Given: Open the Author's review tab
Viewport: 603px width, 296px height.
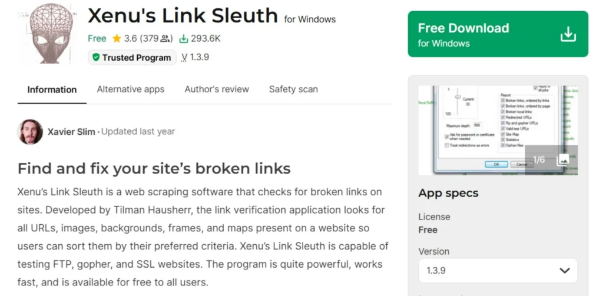Looking at the screenshot, I should [x=217, y=89].
